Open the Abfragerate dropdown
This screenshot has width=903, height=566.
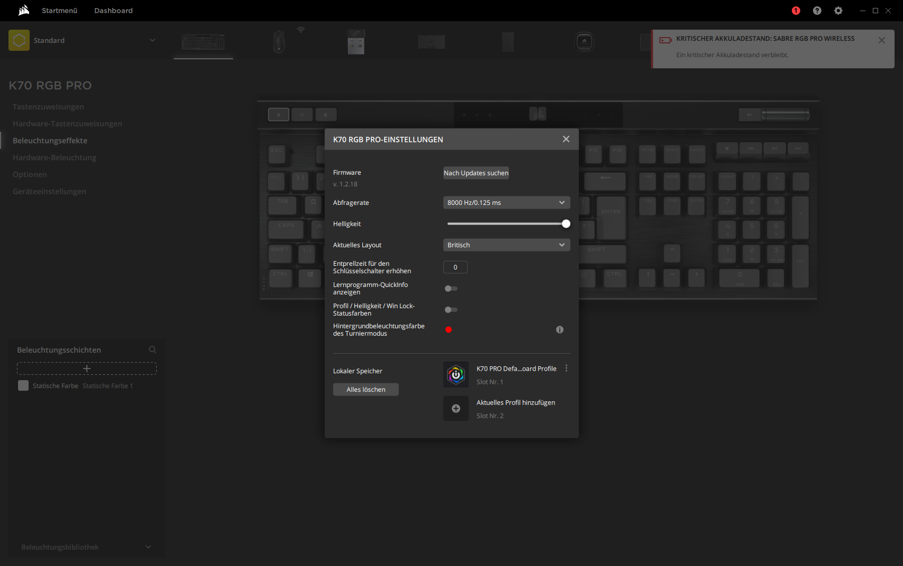507,203
